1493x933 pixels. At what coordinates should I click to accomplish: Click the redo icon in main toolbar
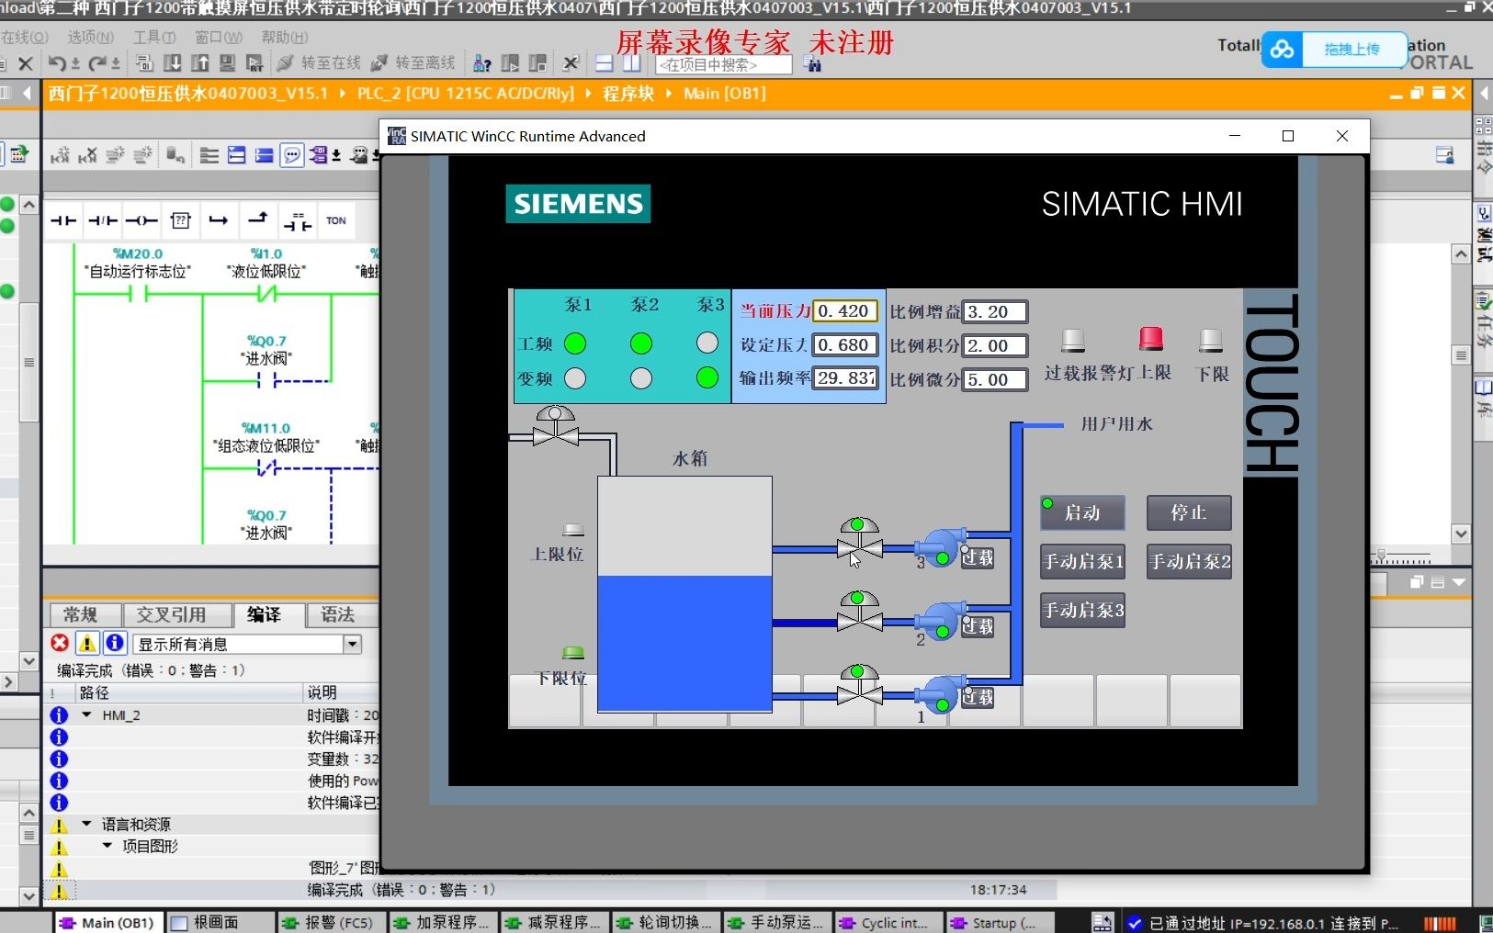[98, 63]
